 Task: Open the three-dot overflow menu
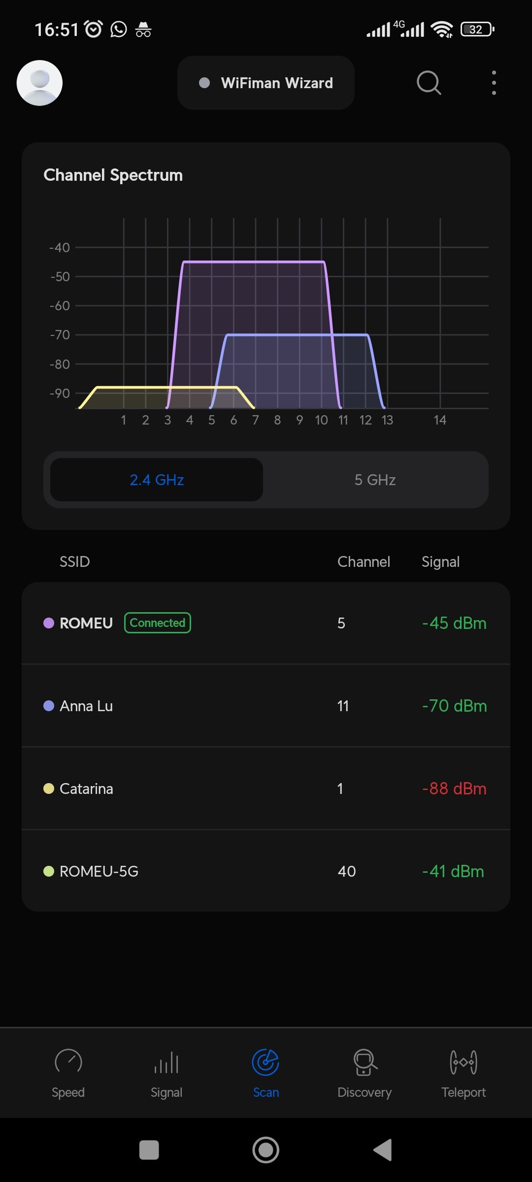coord(494,83)
